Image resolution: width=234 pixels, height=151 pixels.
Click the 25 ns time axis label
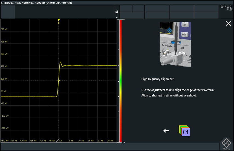tap(110, 141)
